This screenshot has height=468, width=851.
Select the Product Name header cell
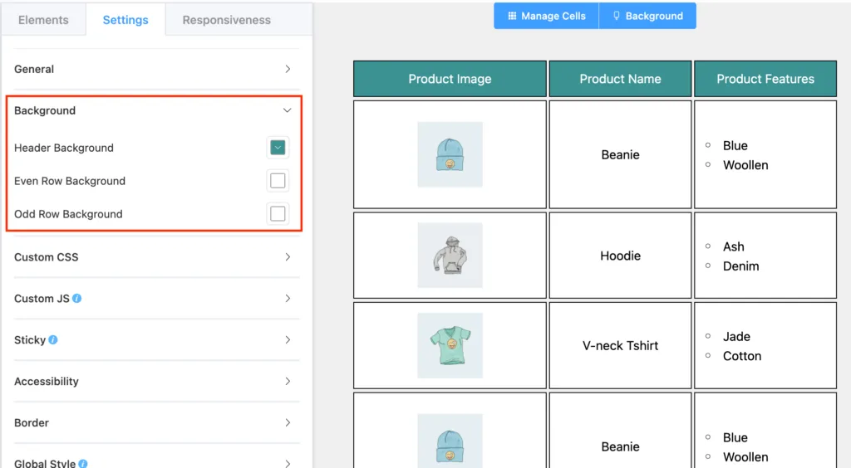point(620,79)
